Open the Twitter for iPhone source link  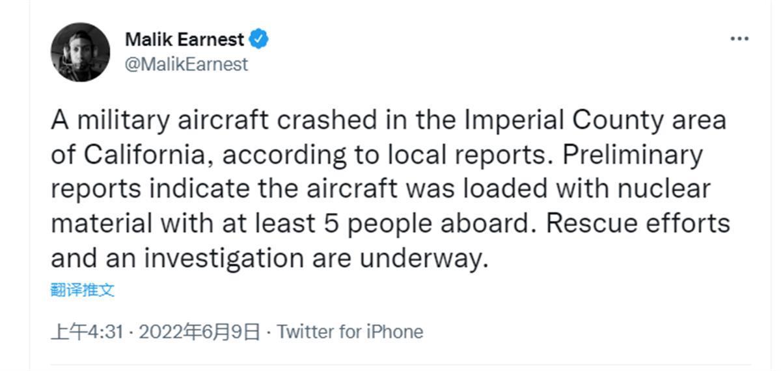click(350, 332)
